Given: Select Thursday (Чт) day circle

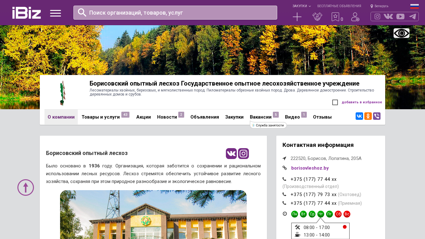Looking at the screenshot, I should tap(321, 214).
